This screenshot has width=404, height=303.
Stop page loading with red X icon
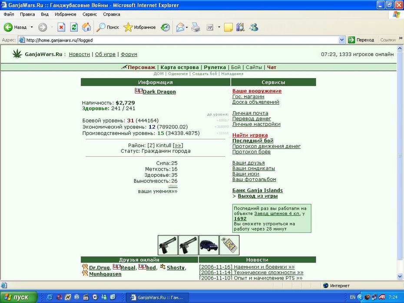61,27
